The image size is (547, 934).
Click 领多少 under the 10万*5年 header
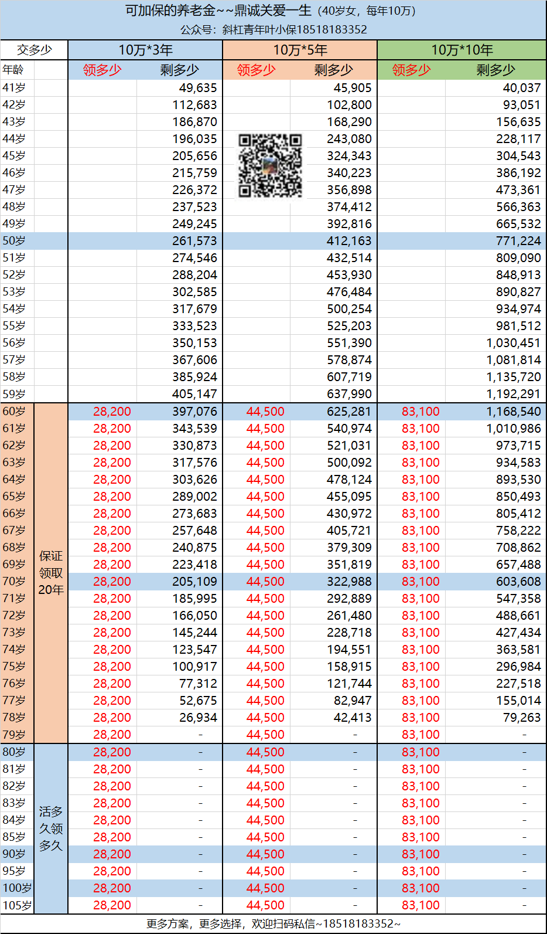point(257,70)
